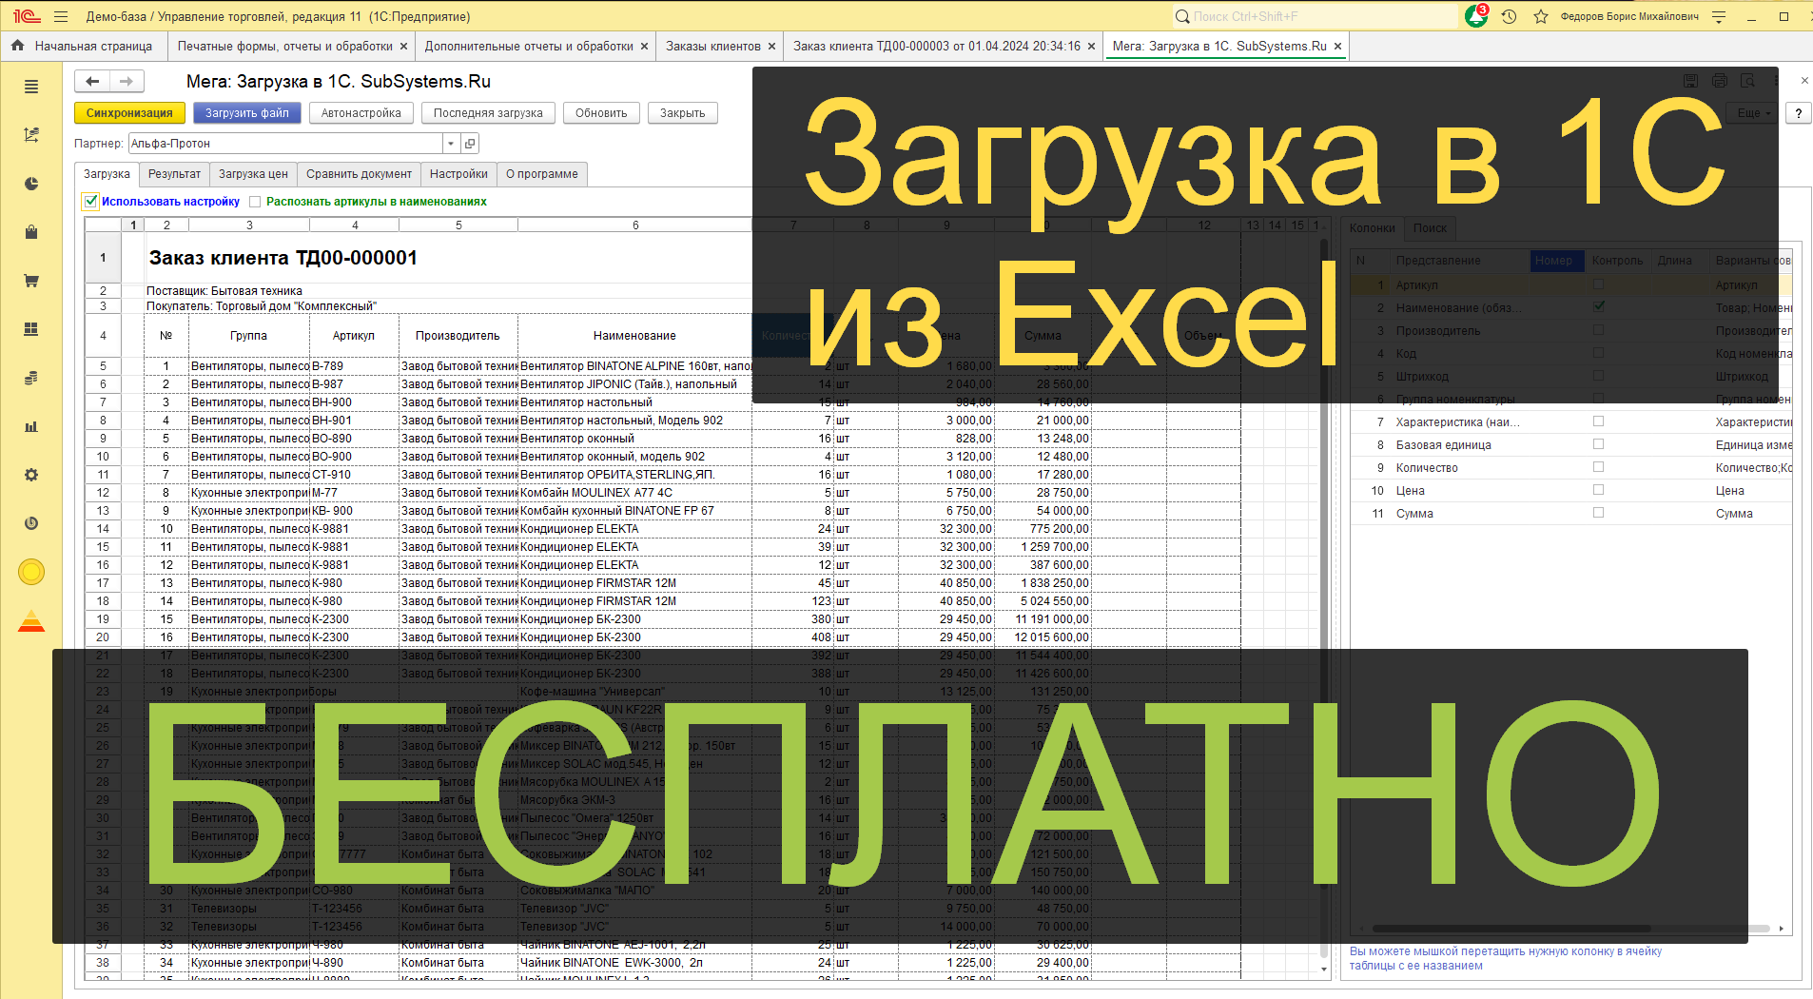
Task: Click the columns table horizontal scrollbar
Action: [x=1570, y=929]
